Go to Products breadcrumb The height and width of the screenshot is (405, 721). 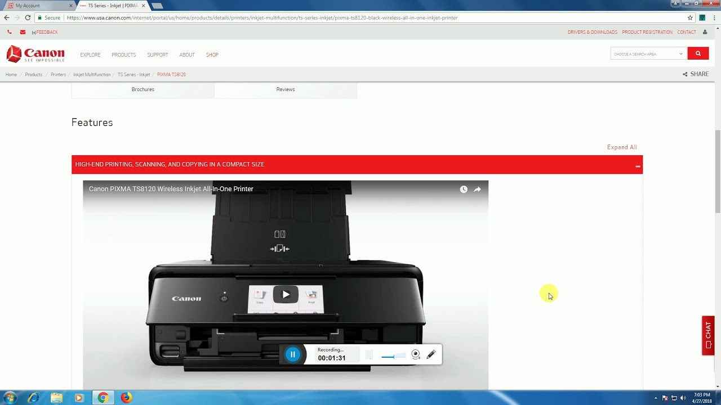click(34, 74)
